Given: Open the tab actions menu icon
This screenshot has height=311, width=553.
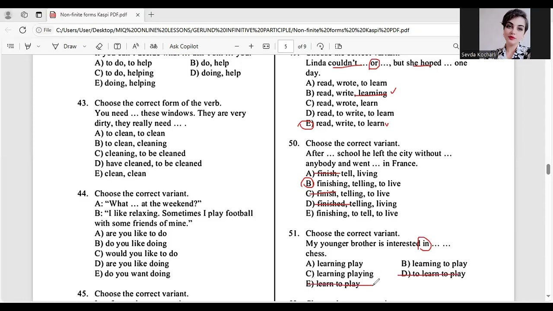Looking at the screenshot, I should pos(39,15).
